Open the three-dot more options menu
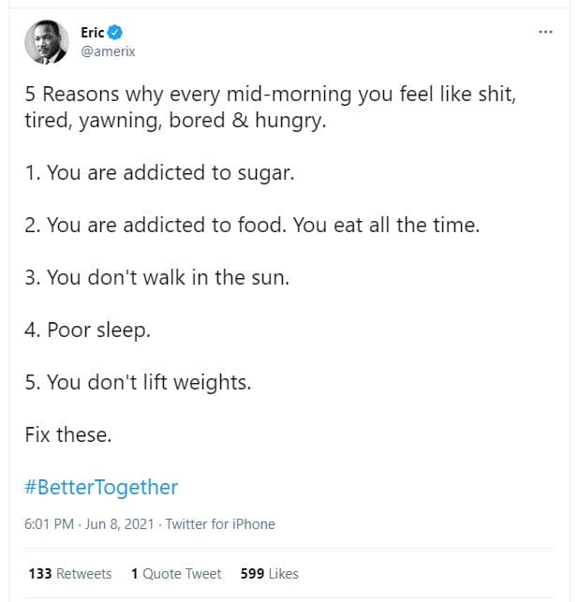Viewport: 579px width, 602px height. 545,32
